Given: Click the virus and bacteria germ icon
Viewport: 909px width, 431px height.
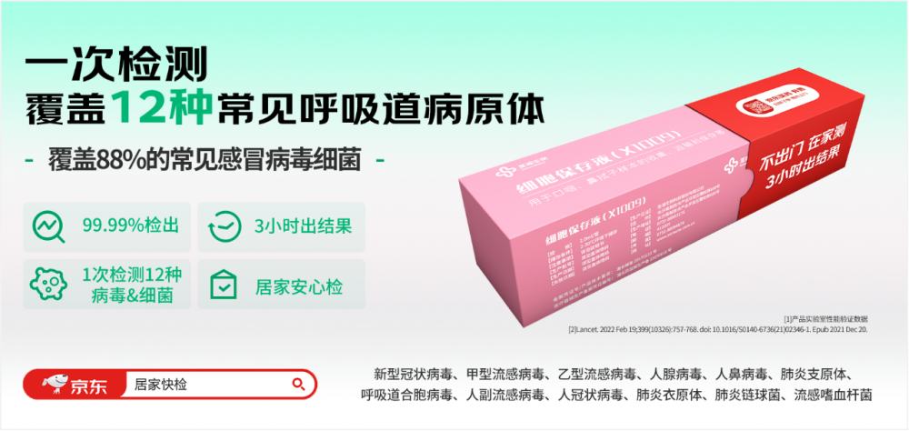Looking at the screenshot, I should point(49,285).
